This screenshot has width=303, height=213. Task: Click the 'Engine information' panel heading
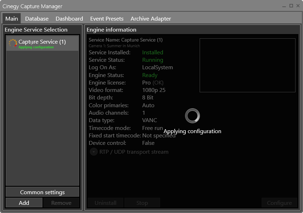(x=112, y=30)
